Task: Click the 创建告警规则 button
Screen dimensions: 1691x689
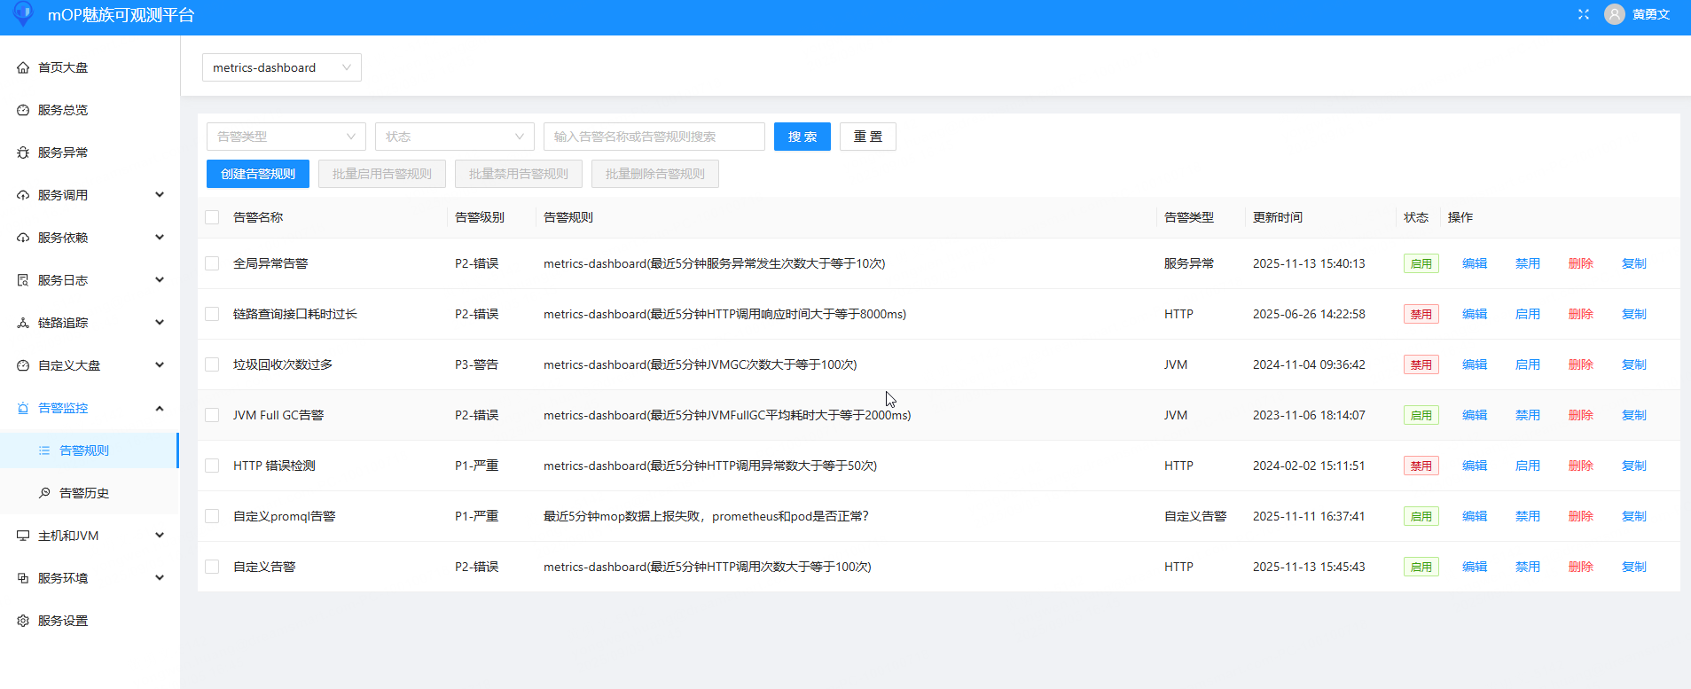Action: click(x=257, y=174)
